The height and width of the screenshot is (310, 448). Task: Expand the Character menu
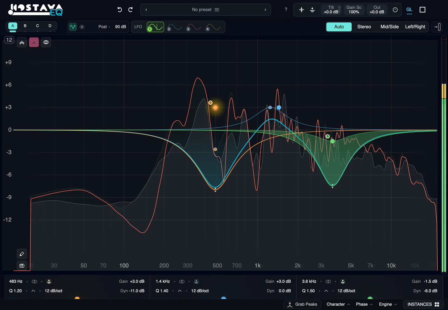[338, 304]
